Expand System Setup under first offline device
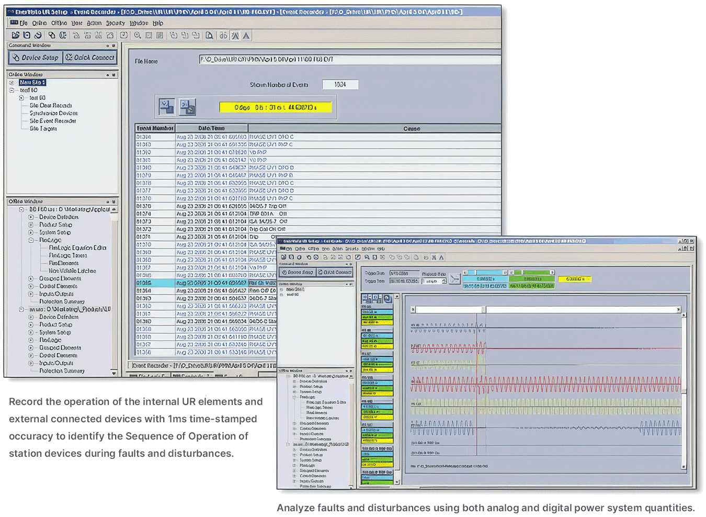706x517 pixels. click(31, 232)
